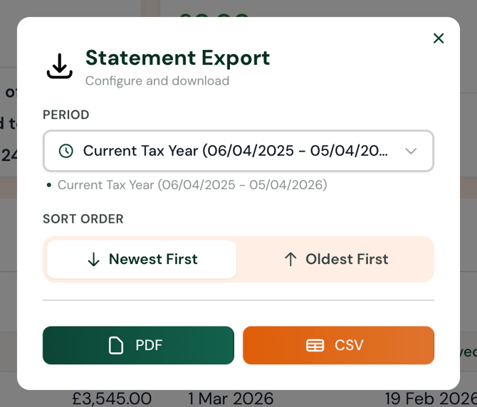Click the SORT ORDER section label
This screenshot has width=477, height=407.
83,219
